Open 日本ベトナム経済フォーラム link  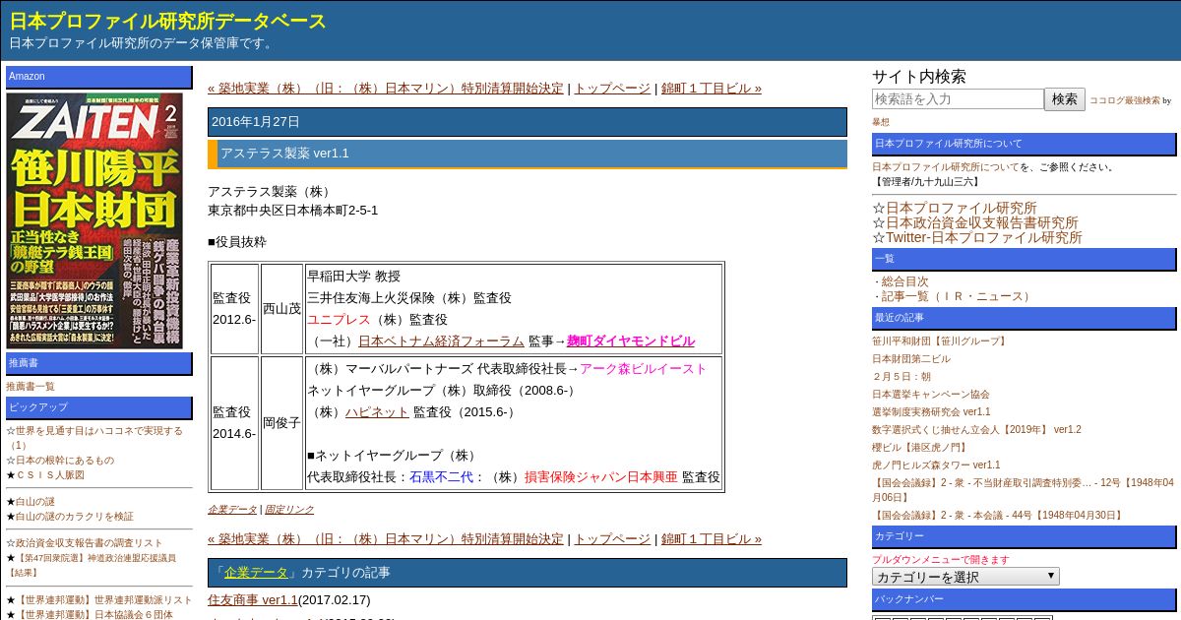(x=441, y=341)
